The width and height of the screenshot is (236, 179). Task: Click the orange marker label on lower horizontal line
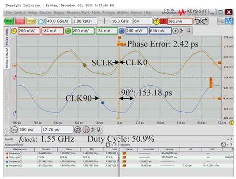[220, 99]
